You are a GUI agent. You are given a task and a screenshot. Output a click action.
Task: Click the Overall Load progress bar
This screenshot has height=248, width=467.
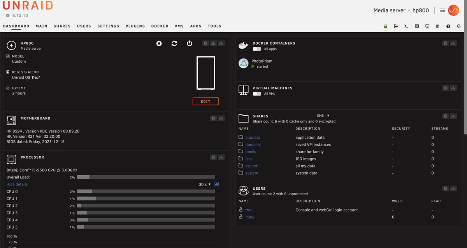[x=146, y=177]
